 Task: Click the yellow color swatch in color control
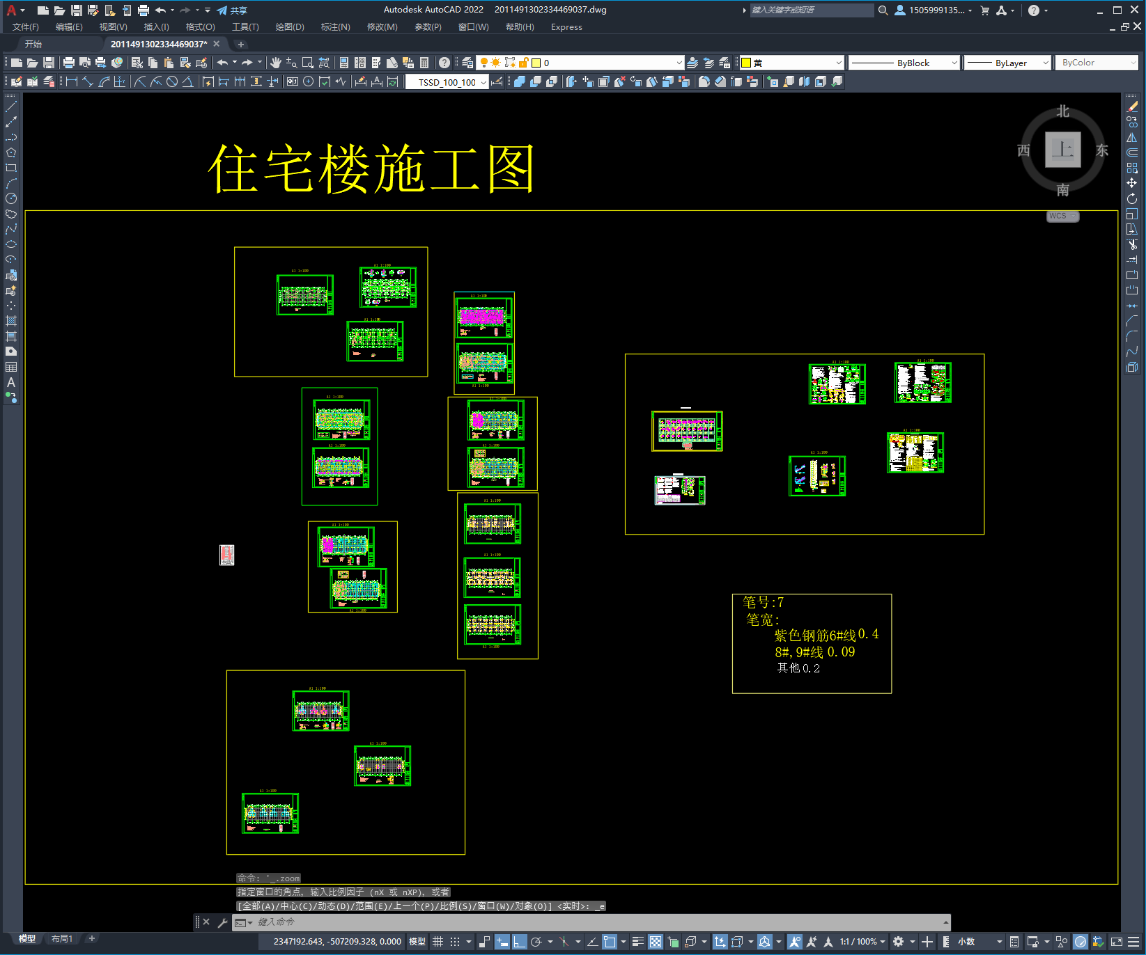745,63
